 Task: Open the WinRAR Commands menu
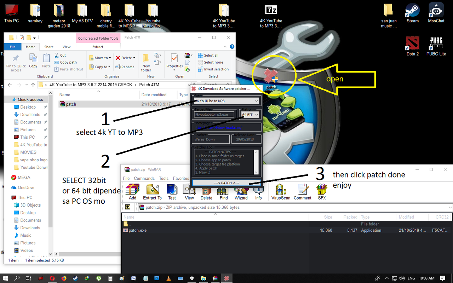click(x=144, y=178)
